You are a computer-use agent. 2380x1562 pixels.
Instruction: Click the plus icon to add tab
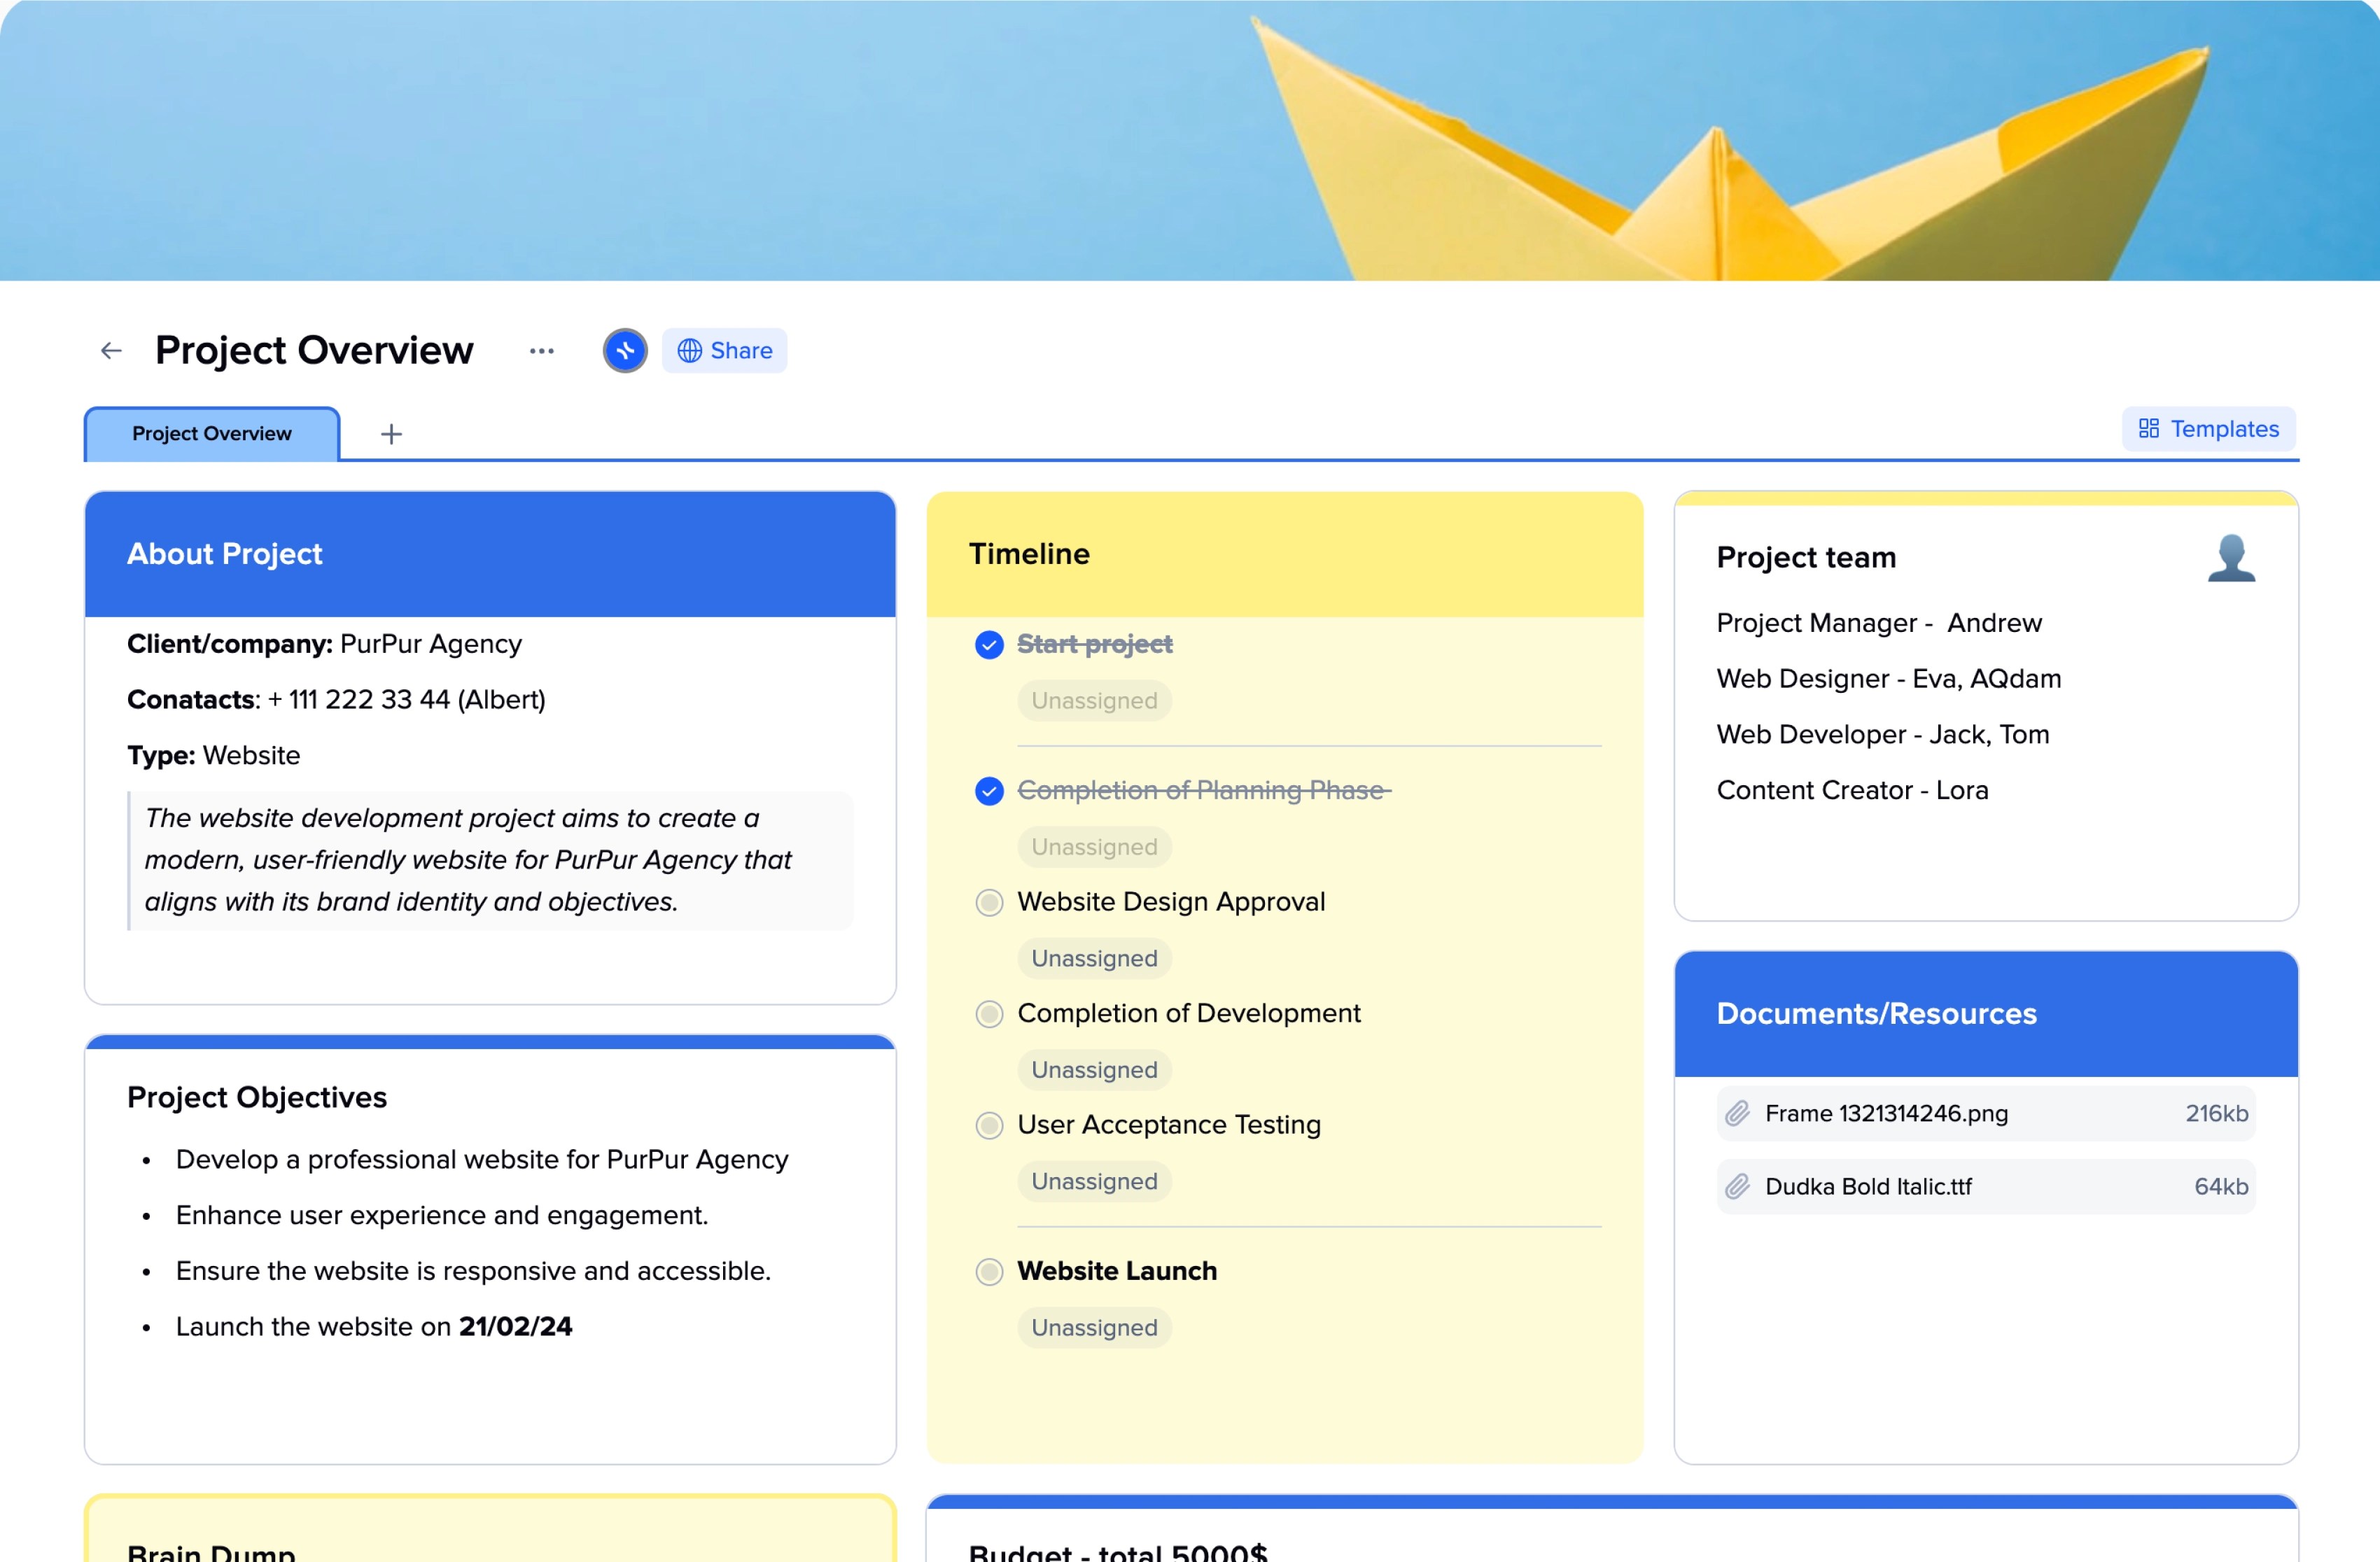[x=391, y=434]
